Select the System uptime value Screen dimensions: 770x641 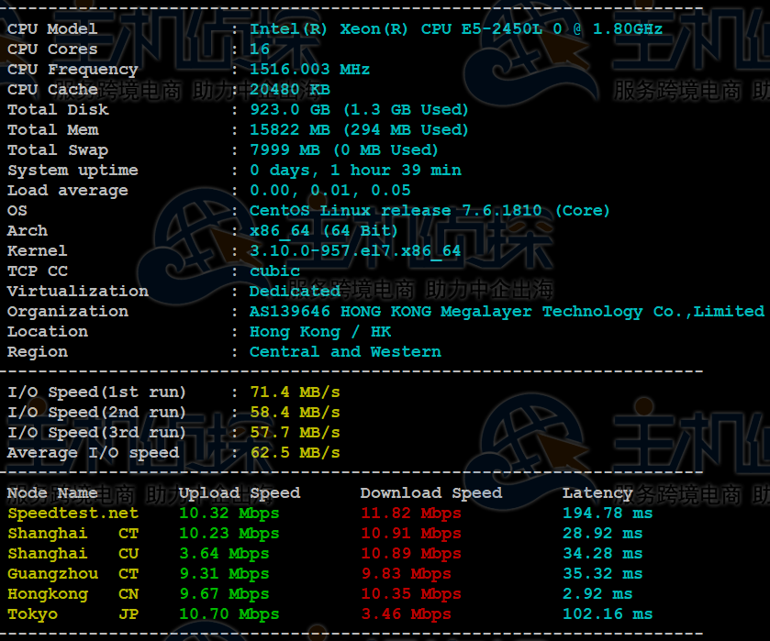coord(355,170)
